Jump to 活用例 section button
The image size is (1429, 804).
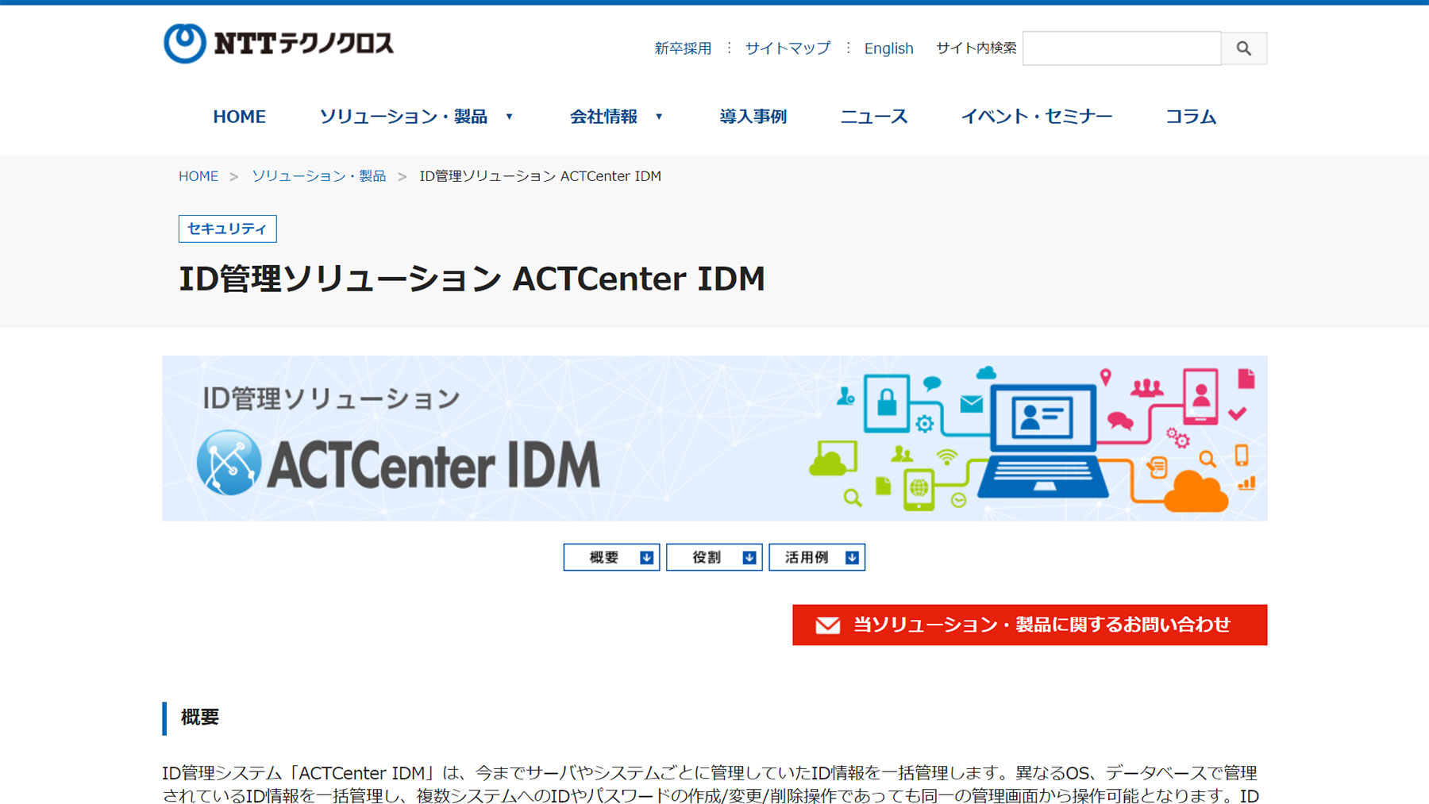pos(817,557)
